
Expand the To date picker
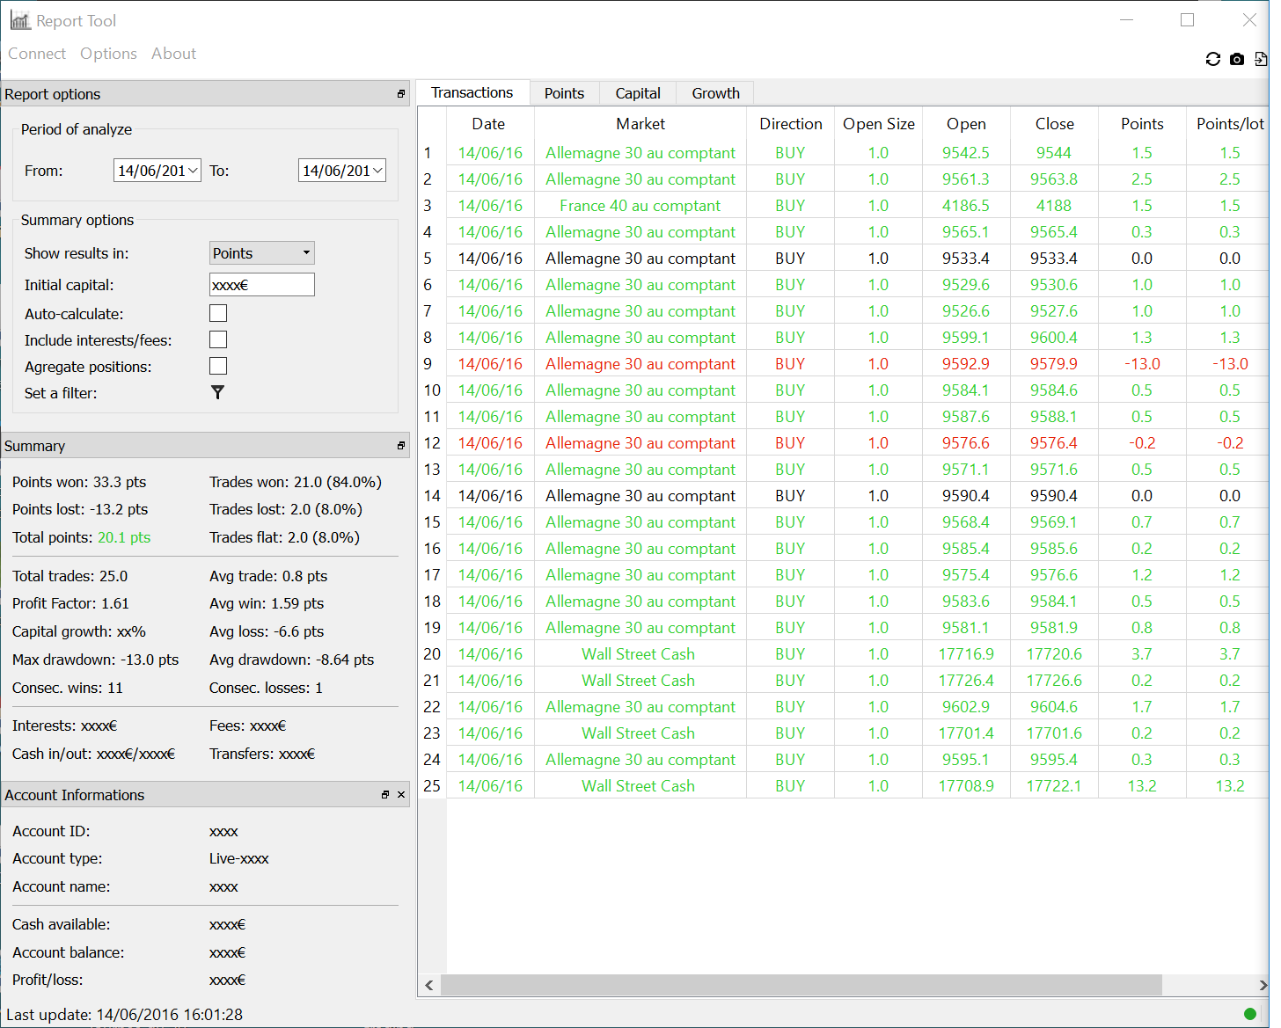point(377,171)
